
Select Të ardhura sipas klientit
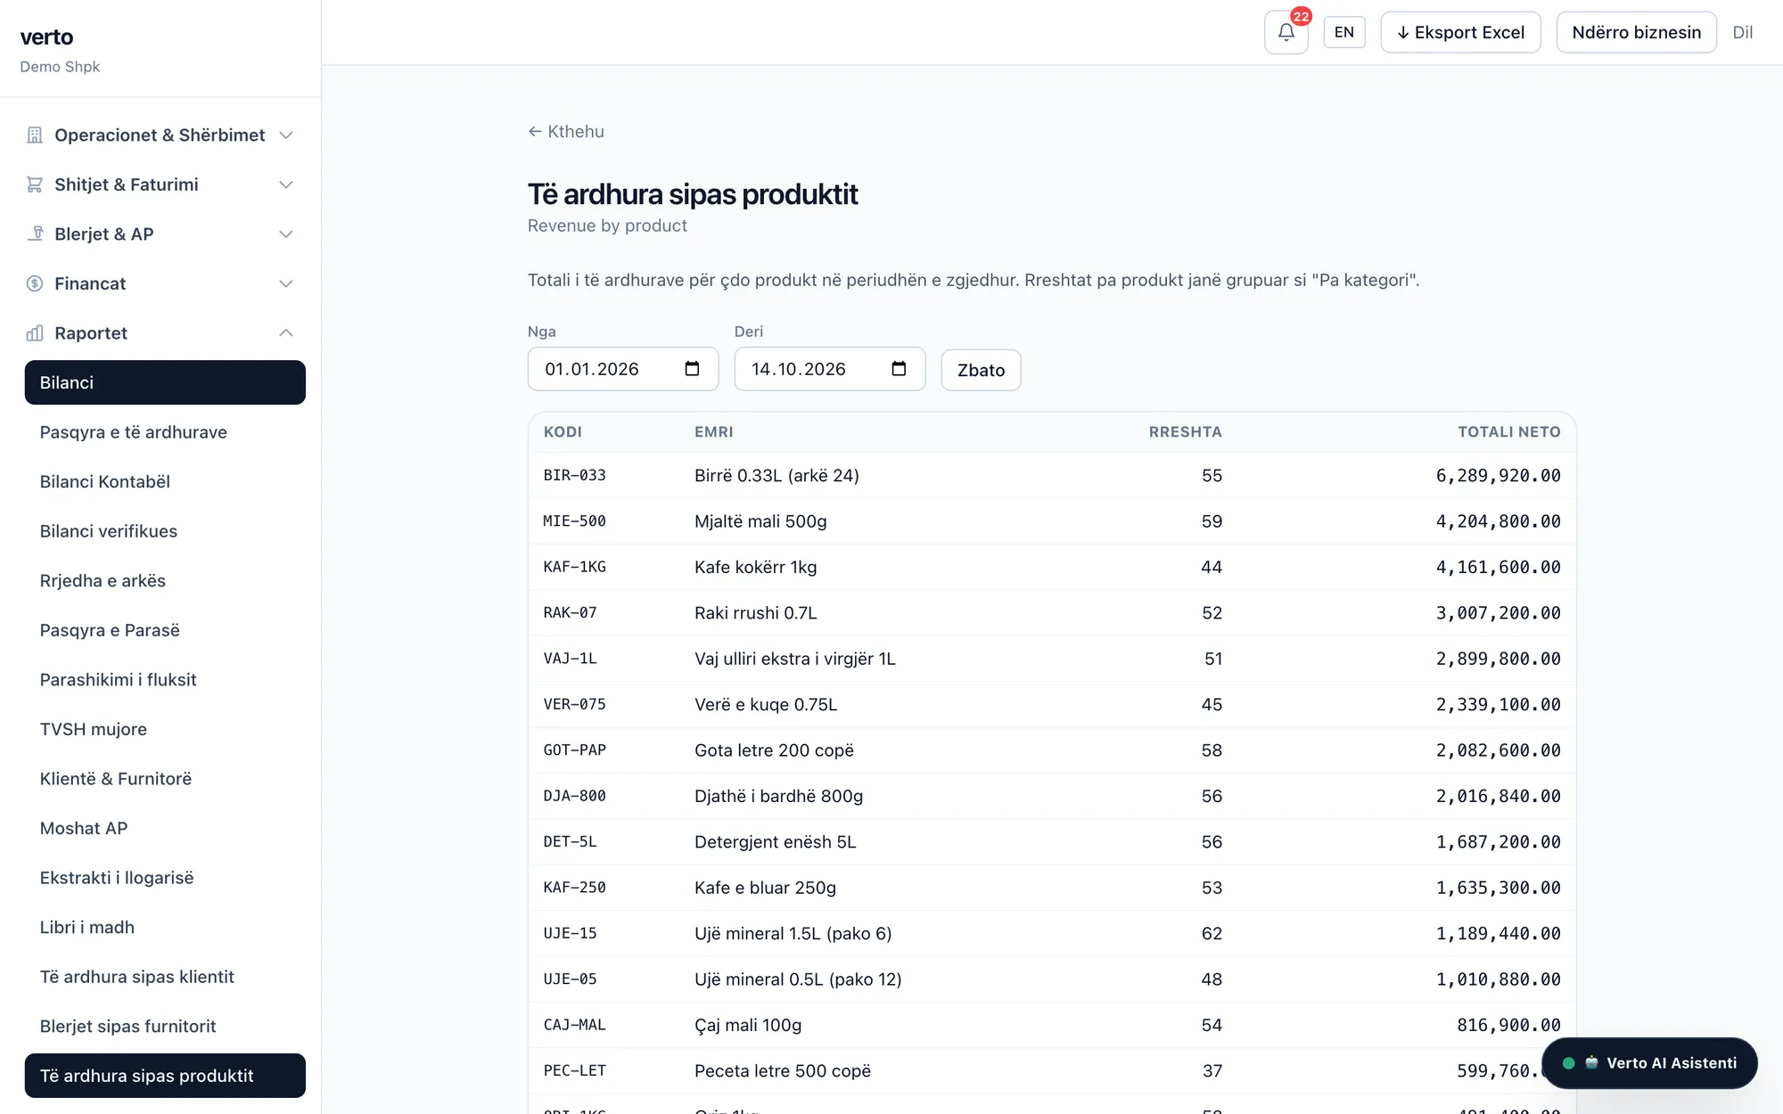165,977
